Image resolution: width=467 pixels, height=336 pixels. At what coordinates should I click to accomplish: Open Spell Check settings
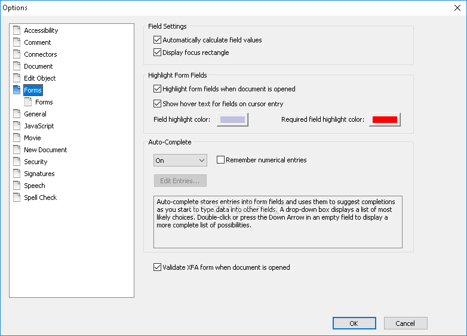click(x=41, y=198)
